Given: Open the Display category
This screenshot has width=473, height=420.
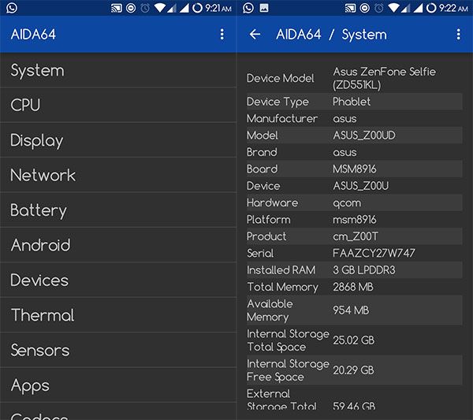Looking at the screenshot, I should tap(118, 140).
